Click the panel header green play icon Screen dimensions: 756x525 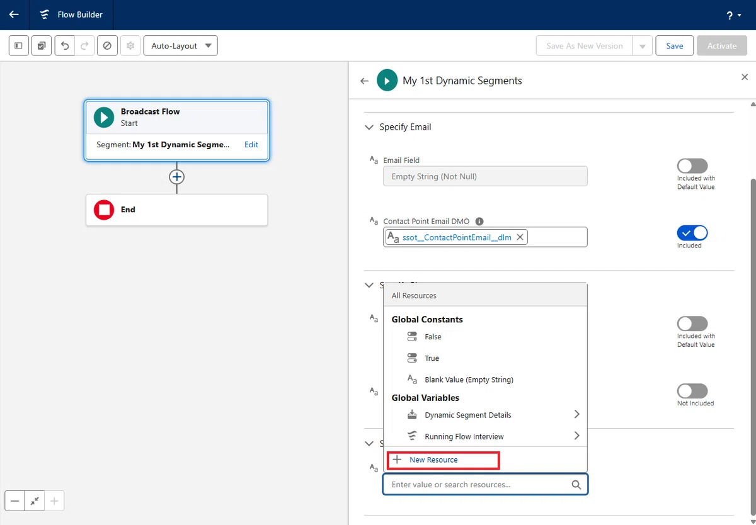[387, 81]
